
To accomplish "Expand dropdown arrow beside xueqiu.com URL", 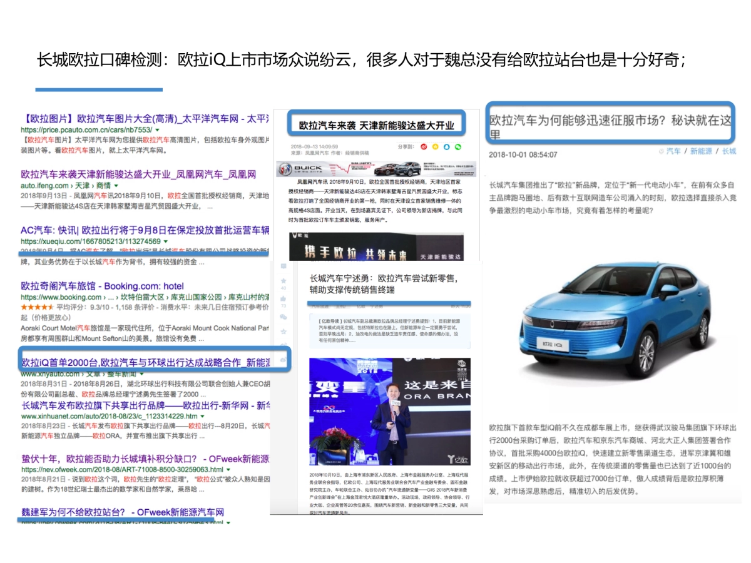I will tap(166, 241).
